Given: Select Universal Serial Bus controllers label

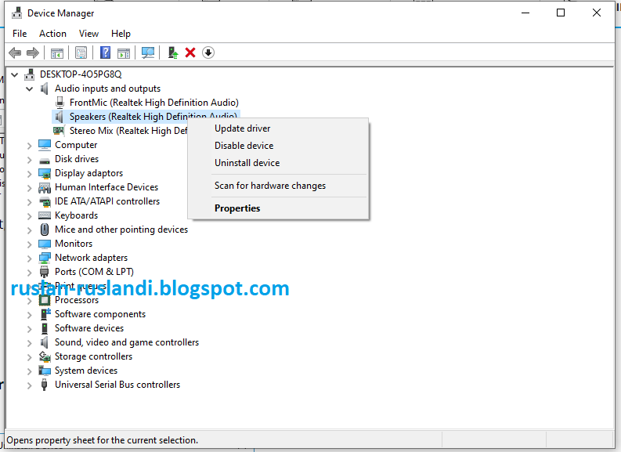Looking at the screenshot, I should [117, 385].
